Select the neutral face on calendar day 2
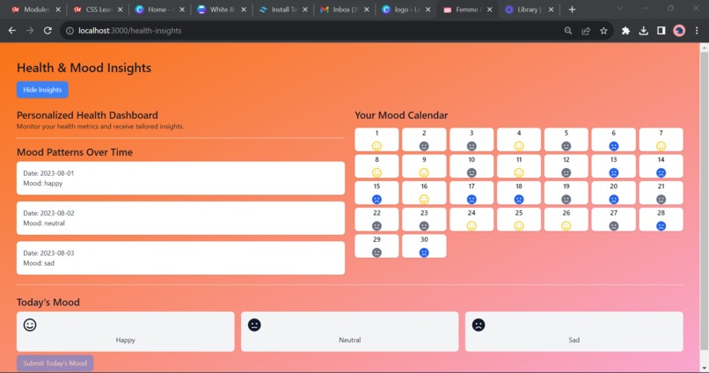Image resolution: width=709 pixels, height=373 pixels. pyautogui.click(x=424, y=146)
